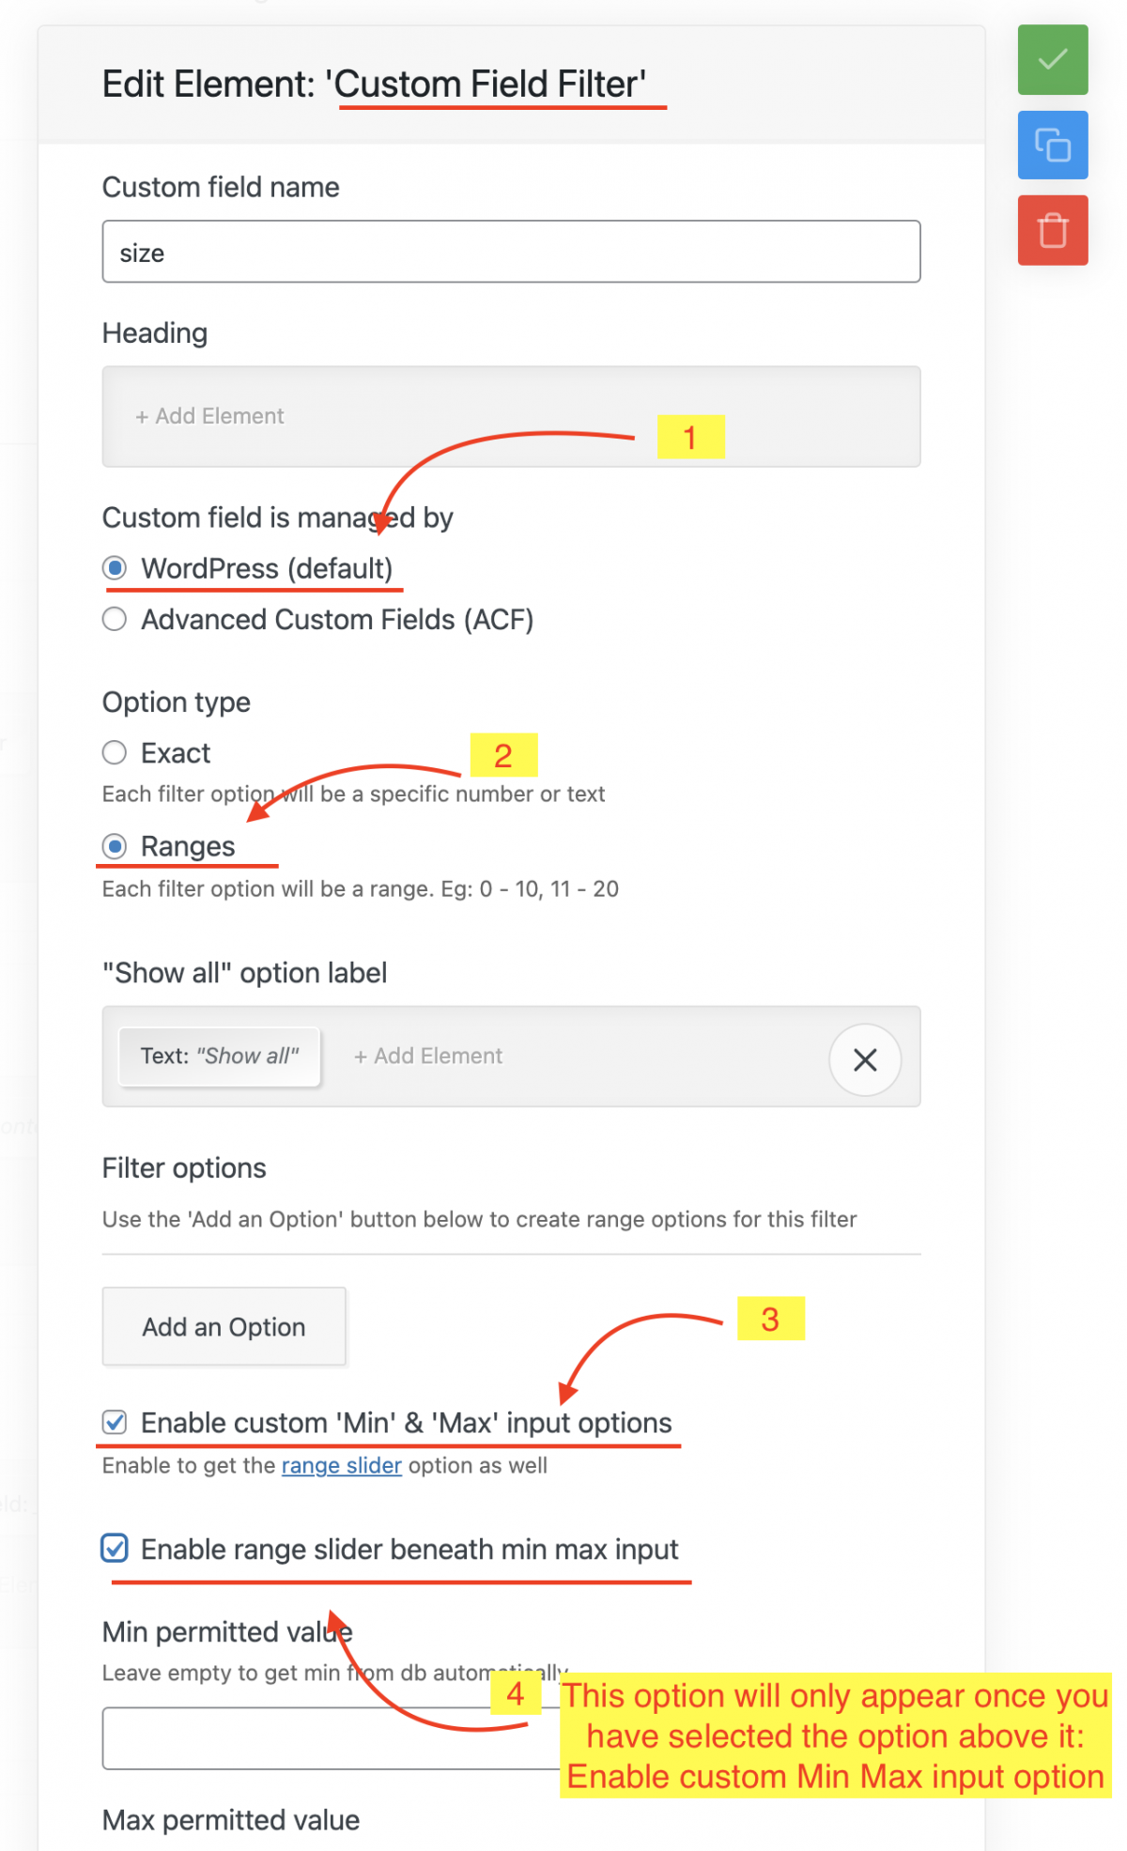Select WordPress (default) radio option
Viewport: 1127px width, 1851px height.
(115, 568)
